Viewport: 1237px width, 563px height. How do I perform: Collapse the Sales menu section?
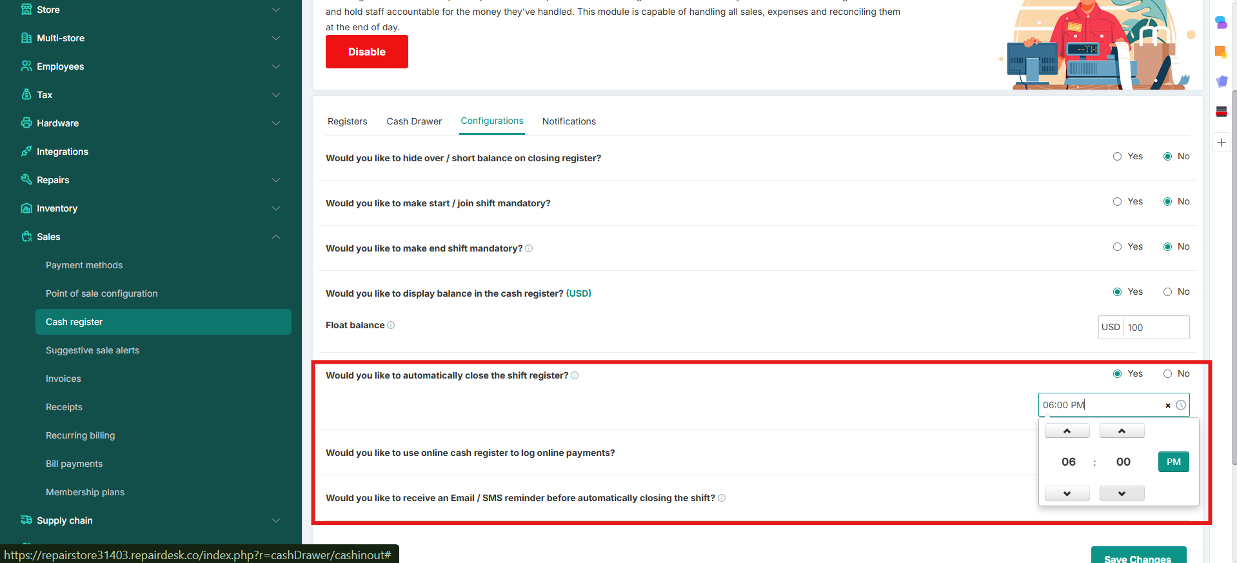[276, 237]
